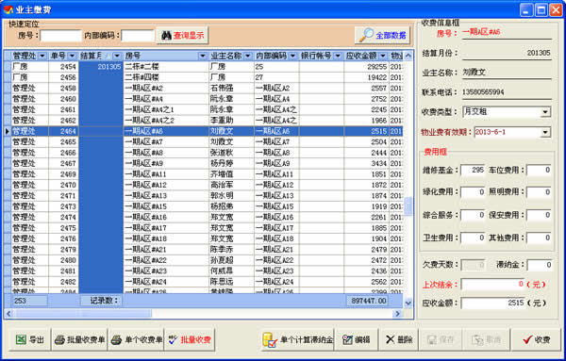
Task: Open the 结算月 column filter dropdown
Action: (x=117, y=56)
